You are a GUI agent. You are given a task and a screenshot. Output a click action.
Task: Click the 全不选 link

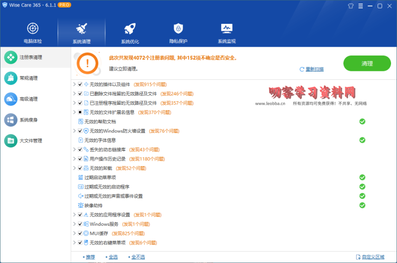click(x=138, y=257)
